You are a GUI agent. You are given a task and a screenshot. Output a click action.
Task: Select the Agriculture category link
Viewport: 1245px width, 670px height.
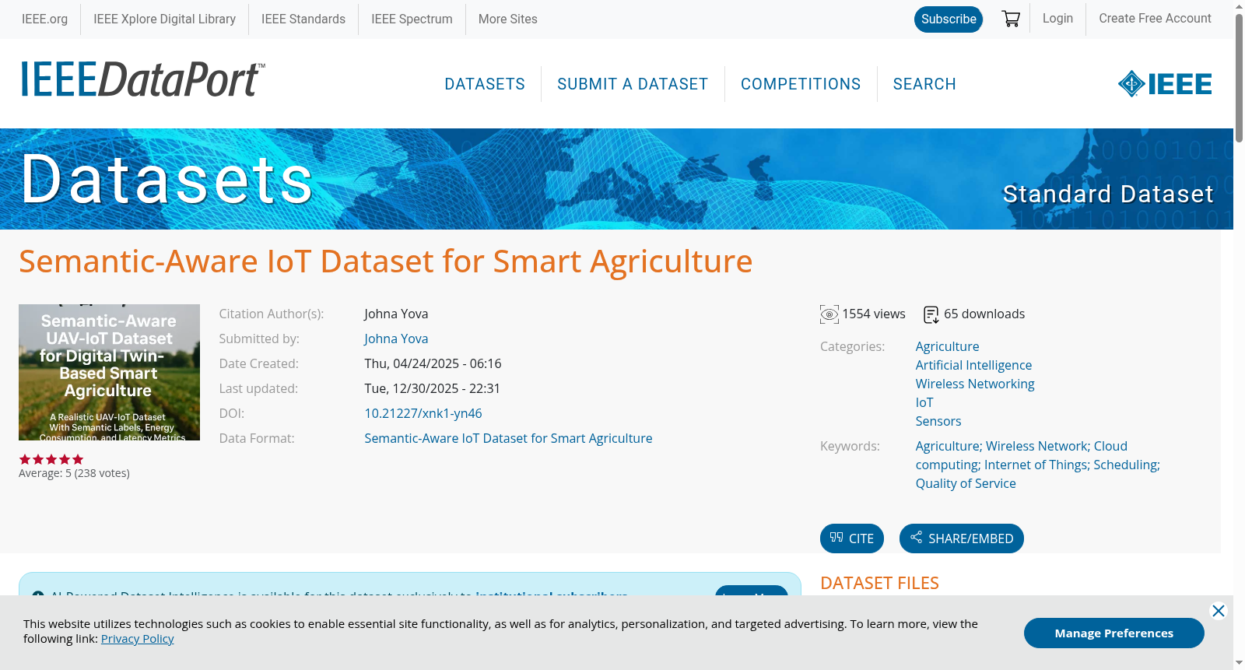(947, 346)
